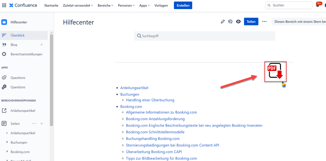Click the first Questions app icon

tap(4, 78)
